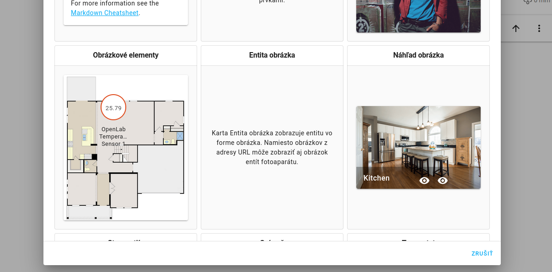
Task: Click the 'For more information see the' text
Action: pos(115,3)
